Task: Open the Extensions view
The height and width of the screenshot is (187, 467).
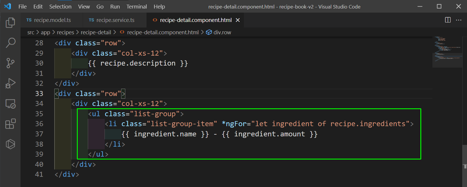Action: 10,124
